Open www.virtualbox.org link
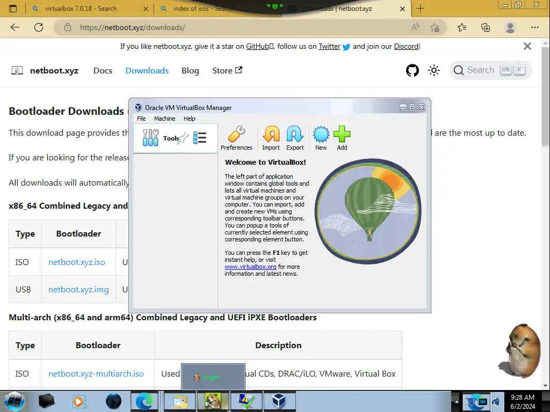The height and width of the screenshot is (412, 550). coord(250,267)
